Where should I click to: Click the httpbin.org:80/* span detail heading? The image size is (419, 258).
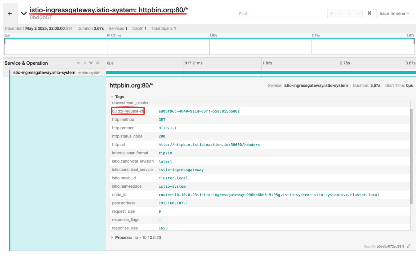[131, 85]
